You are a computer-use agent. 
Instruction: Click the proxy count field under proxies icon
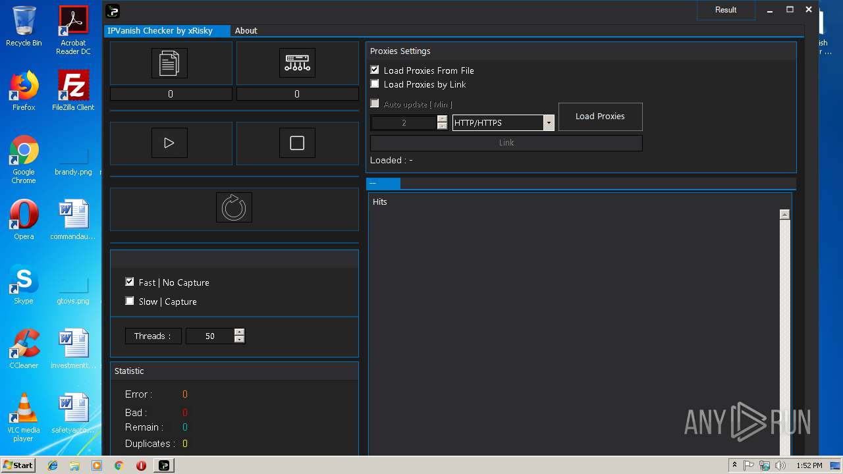pos(297,94)
